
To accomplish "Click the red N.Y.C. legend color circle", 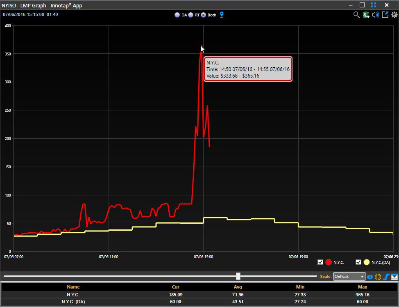I will [329, 262].
